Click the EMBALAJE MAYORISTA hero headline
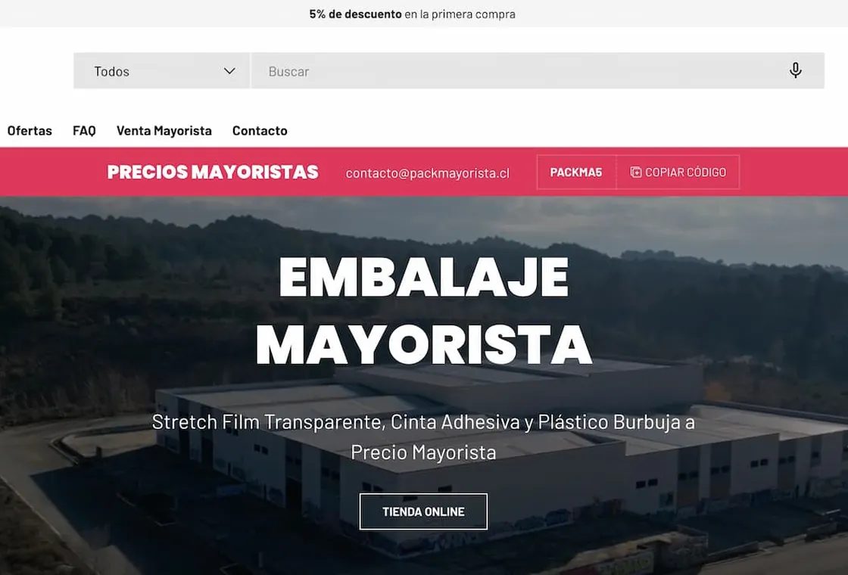The height and width of the screenshot is (575, 848). pos(423,311)
